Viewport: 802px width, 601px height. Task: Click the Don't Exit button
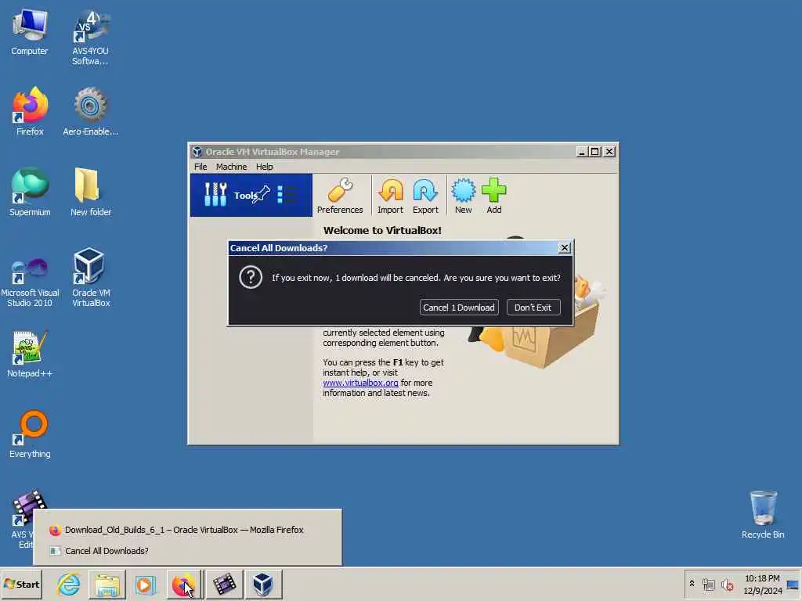pyautogui.click(x=533, y=307)
